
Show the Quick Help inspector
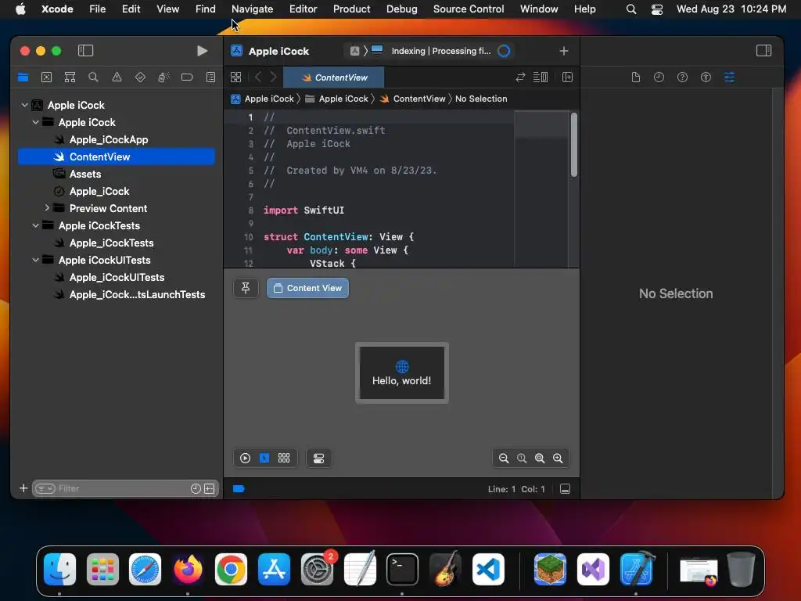click(x=682, y=77)
